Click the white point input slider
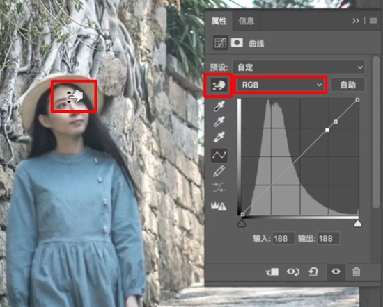 [x=358, y=224]
